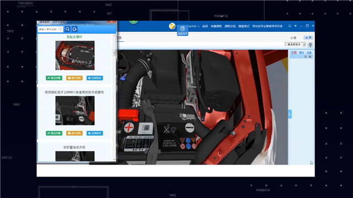Click the lightbulb hint icon
Viewport: 353px width, 198px height.
[x=310, y=45]
